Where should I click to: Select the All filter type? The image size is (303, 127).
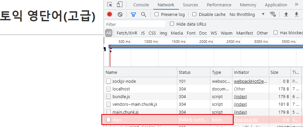point(109,33)
